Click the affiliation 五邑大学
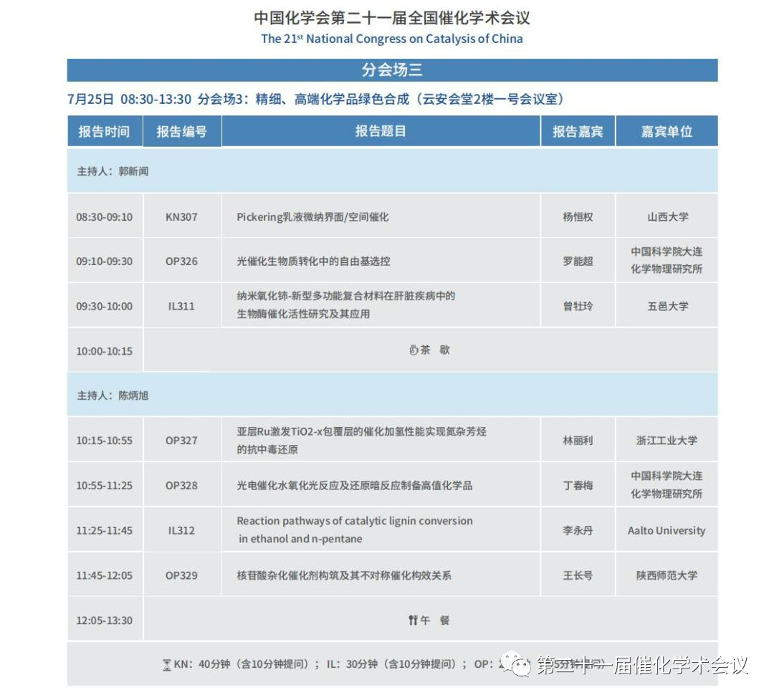 667,306
